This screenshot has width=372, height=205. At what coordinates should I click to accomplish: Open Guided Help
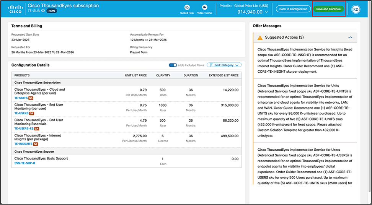(x=187, y=10)
